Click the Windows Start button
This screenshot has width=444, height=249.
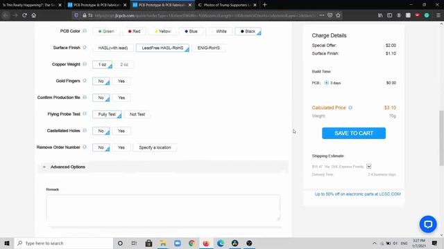tap(7, 243)
